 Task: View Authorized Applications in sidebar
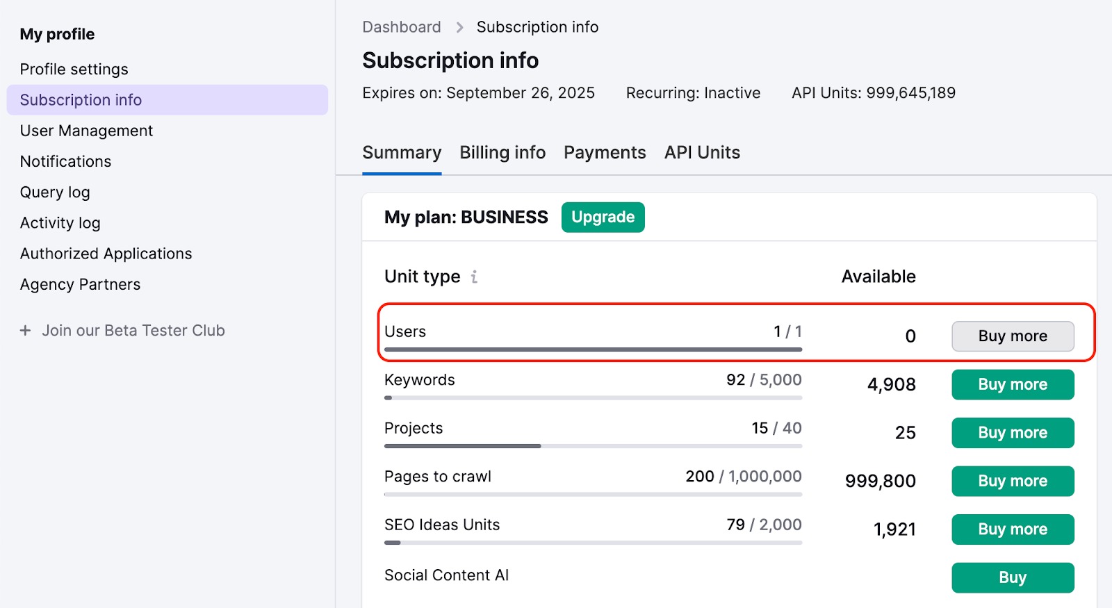[x=106, y=254]
